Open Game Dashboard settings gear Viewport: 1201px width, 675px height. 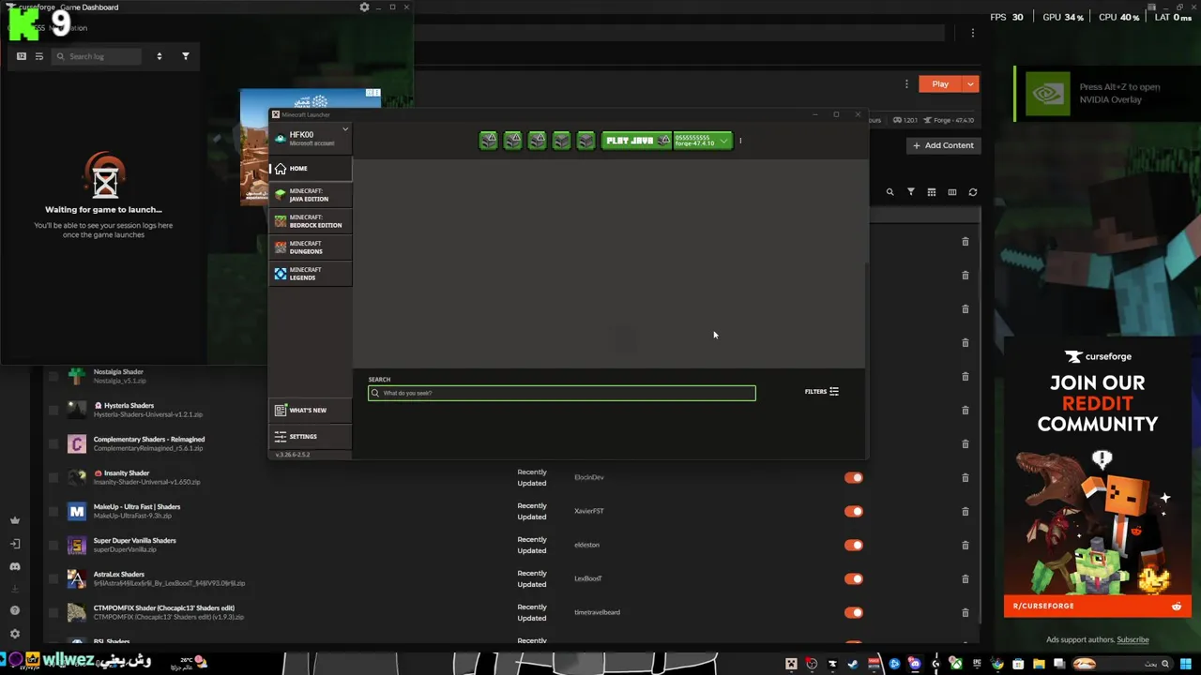coord(364,7)
